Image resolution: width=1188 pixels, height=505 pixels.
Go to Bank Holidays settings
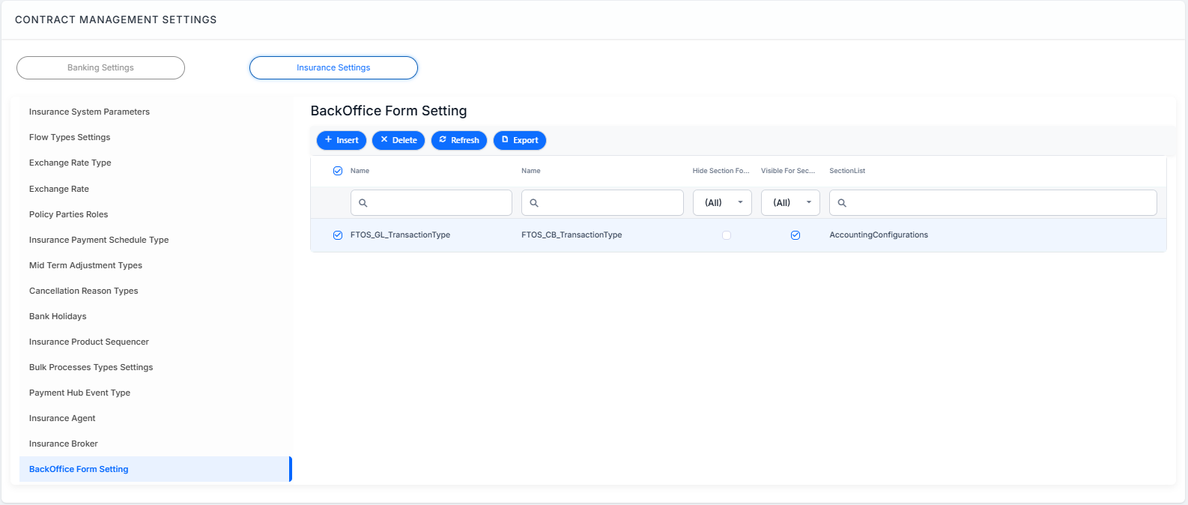tap(58, 316)
